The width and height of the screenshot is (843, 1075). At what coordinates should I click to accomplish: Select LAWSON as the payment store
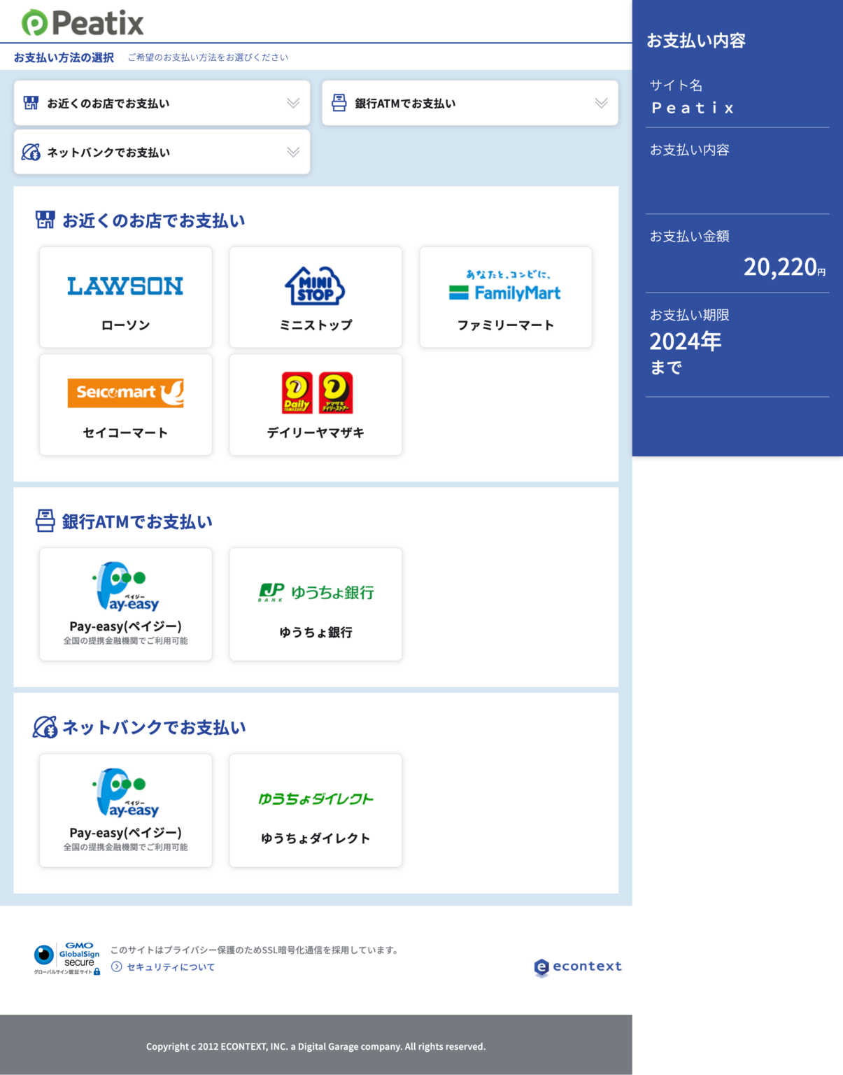click(x=126, y=297)
